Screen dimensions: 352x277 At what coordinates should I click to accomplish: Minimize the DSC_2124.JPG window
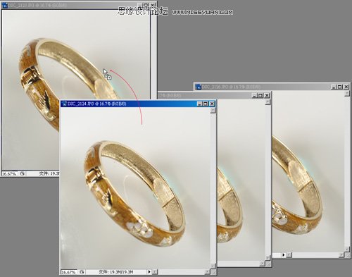pyautogui.click(x=199, y=104)
